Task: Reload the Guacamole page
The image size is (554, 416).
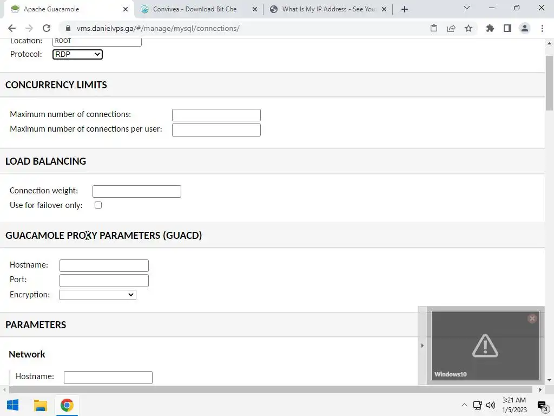Action: [47, 28]
